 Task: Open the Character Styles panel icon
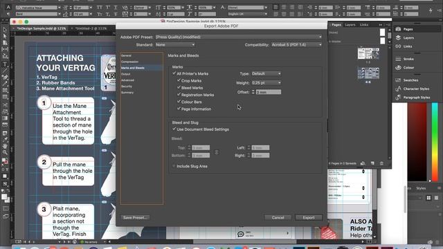point(399,89)
